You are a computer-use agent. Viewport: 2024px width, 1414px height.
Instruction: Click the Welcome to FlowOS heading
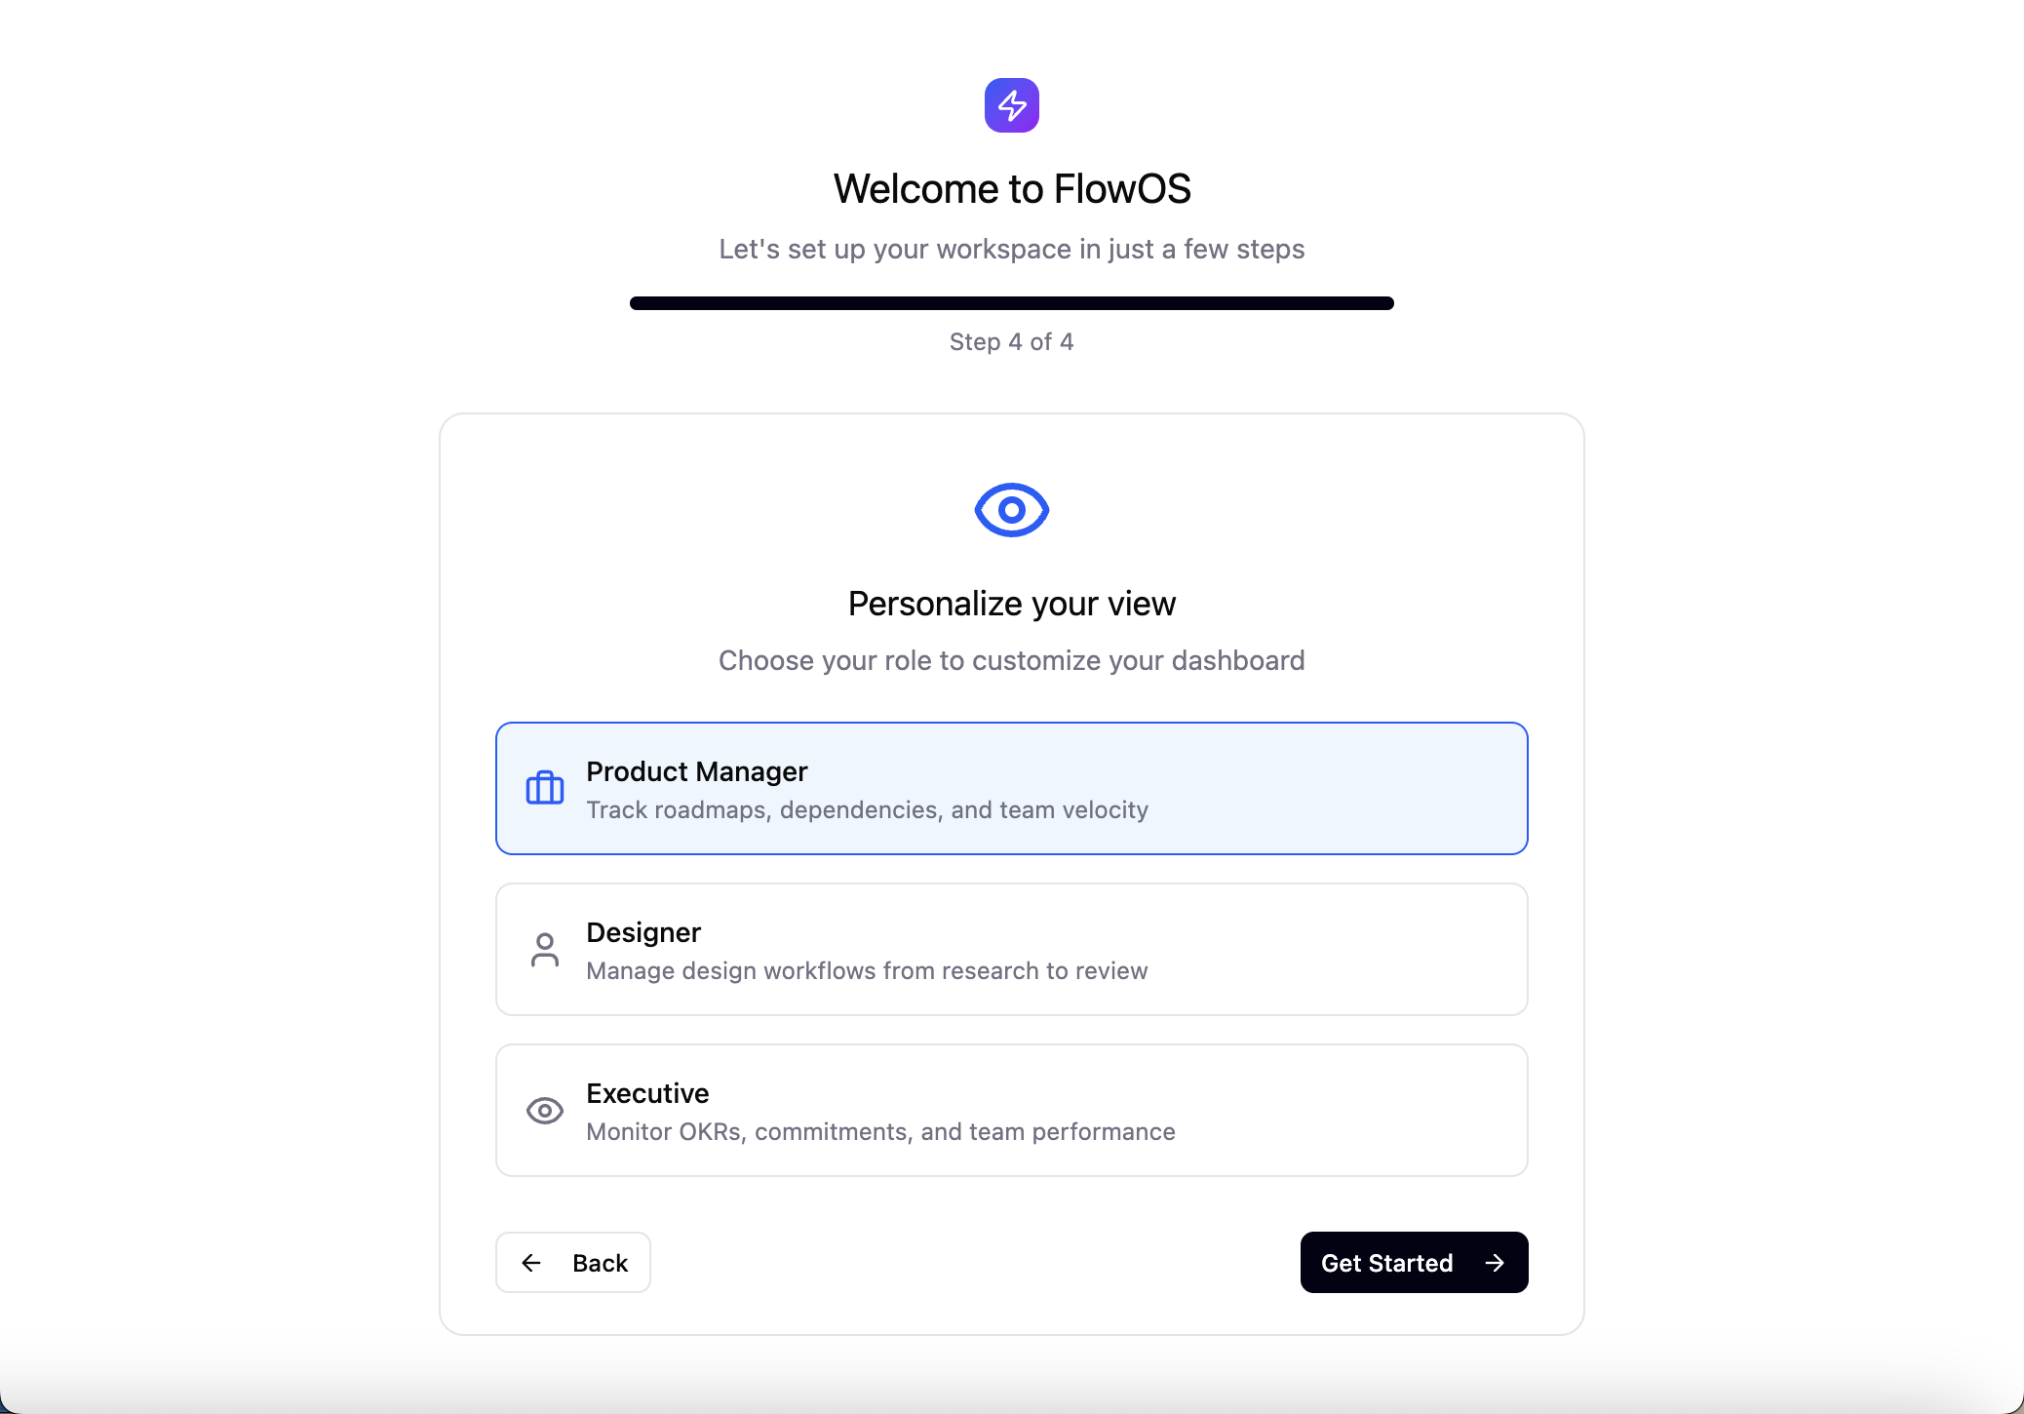click(1011, 188)
